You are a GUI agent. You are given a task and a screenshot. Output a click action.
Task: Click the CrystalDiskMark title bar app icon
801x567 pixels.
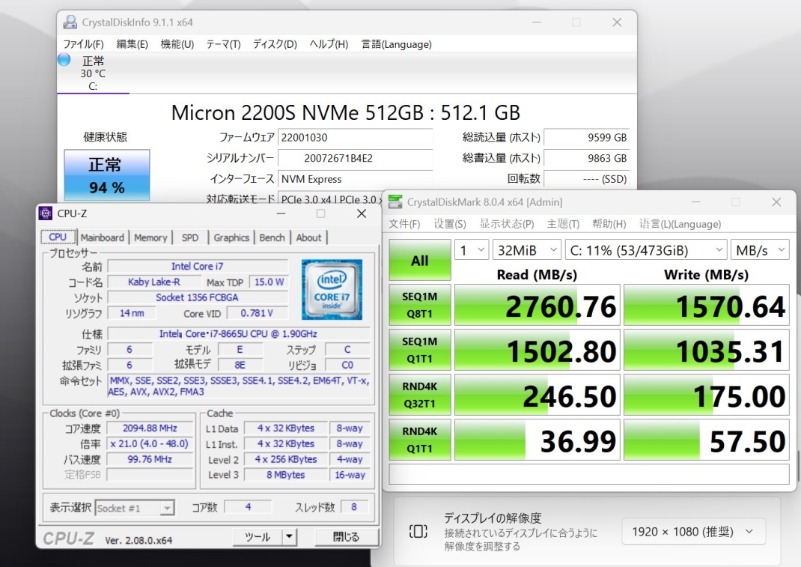(x=395, y=202)
